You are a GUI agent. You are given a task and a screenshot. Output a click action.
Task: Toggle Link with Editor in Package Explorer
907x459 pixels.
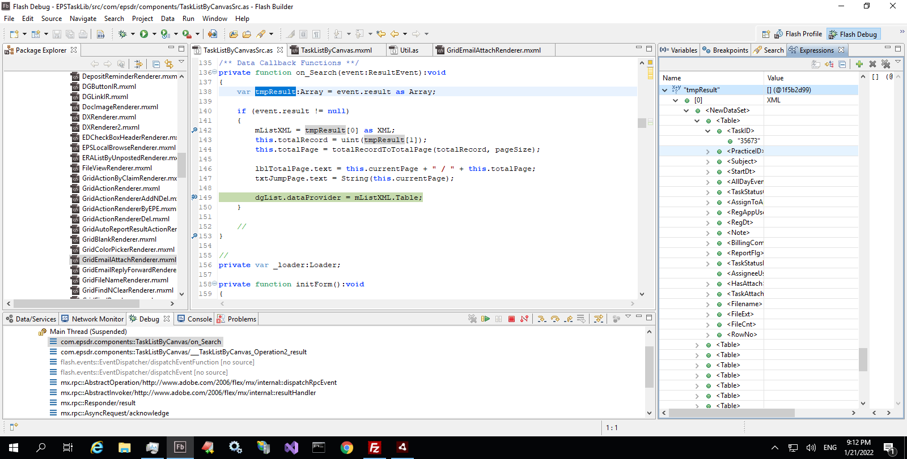click(x=169, y=64)
